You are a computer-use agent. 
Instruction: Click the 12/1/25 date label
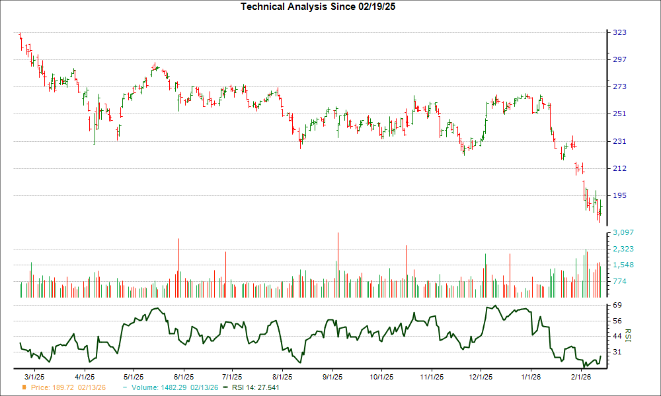point(481,376)
